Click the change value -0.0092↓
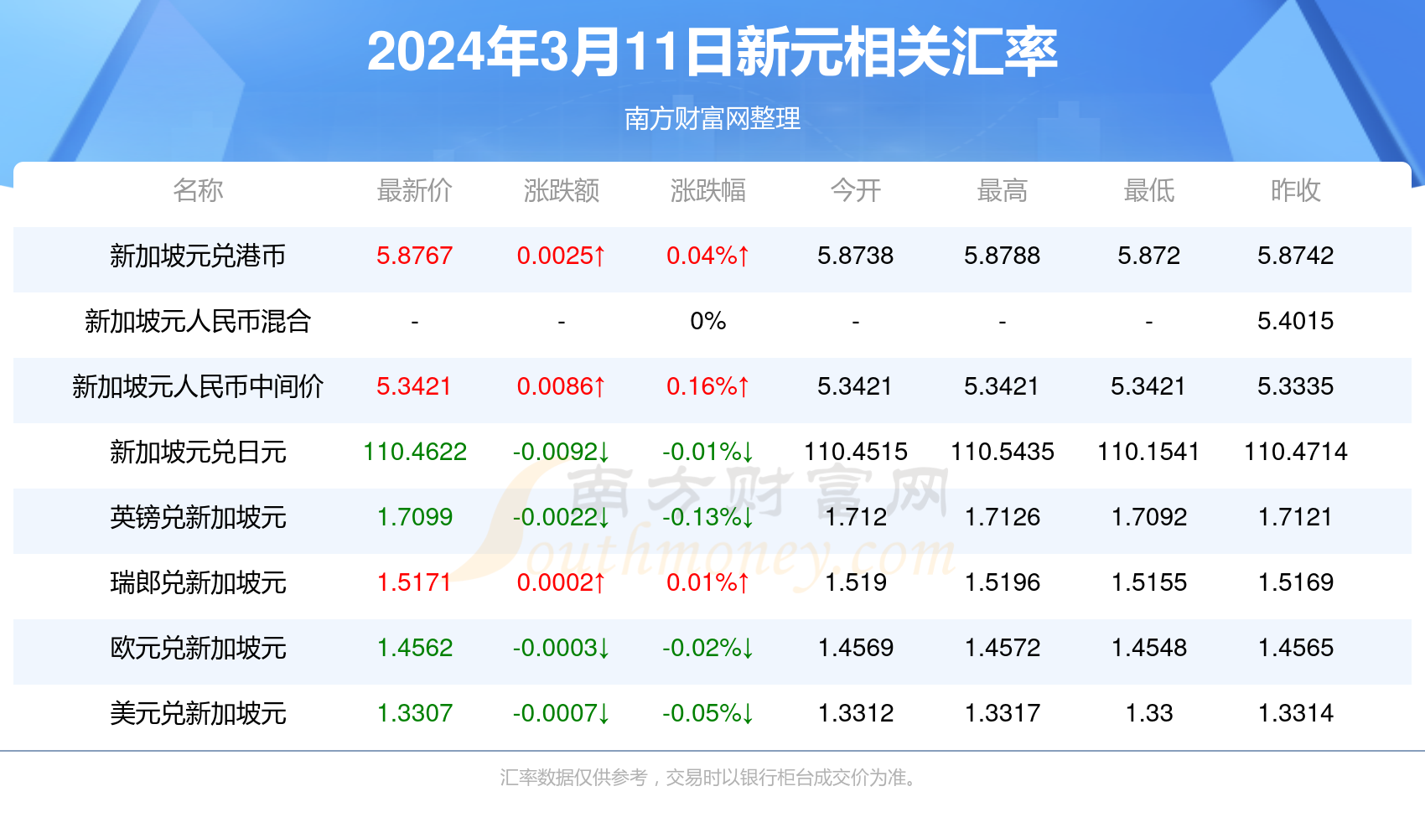Image resolution: width=1425 pixels, height=838 pixels. point(562,452)
